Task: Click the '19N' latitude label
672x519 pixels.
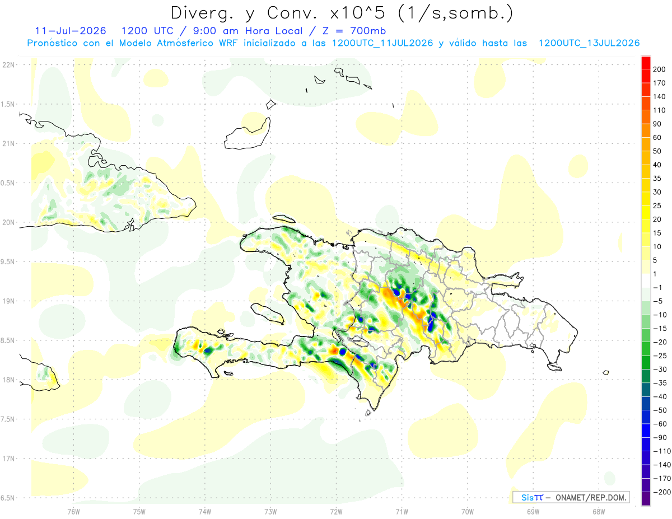Action: pyautogui.click(x=8, y=301)
